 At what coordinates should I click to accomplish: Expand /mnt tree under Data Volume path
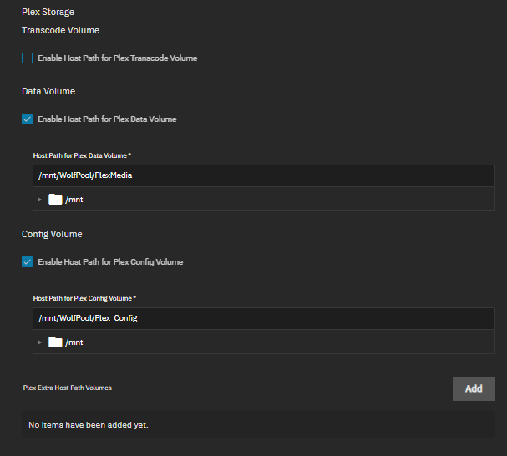coord(39,200)
